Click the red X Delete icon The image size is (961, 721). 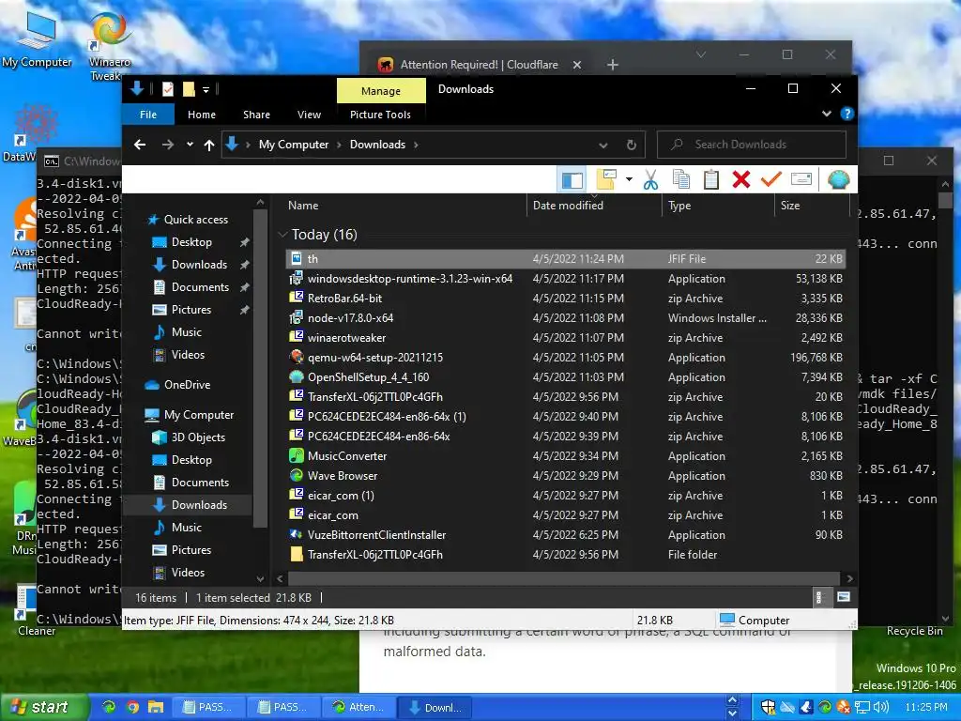[741, 179]
